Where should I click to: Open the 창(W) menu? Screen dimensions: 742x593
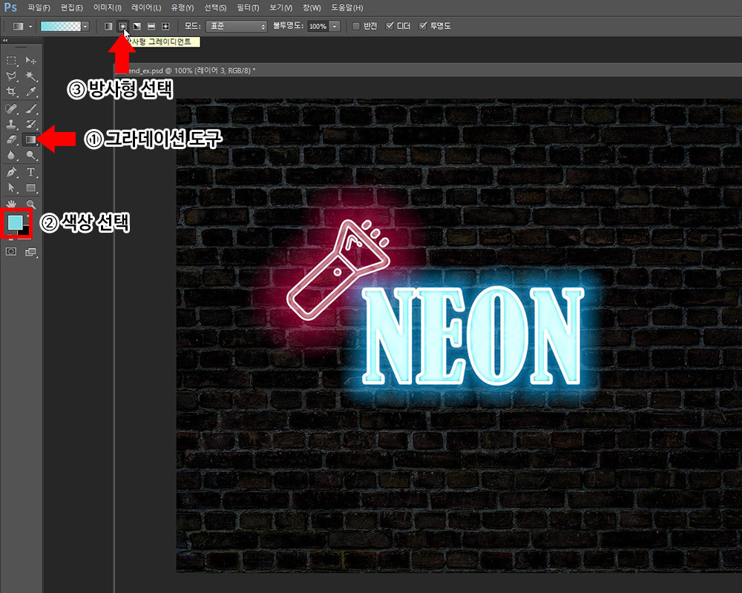pyautogui.click(x=312, y=8)
